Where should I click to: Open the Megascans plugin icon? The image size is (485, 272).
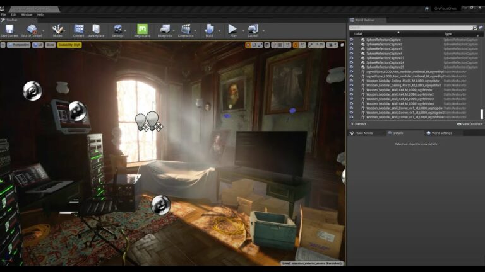(x=142, y=29)
